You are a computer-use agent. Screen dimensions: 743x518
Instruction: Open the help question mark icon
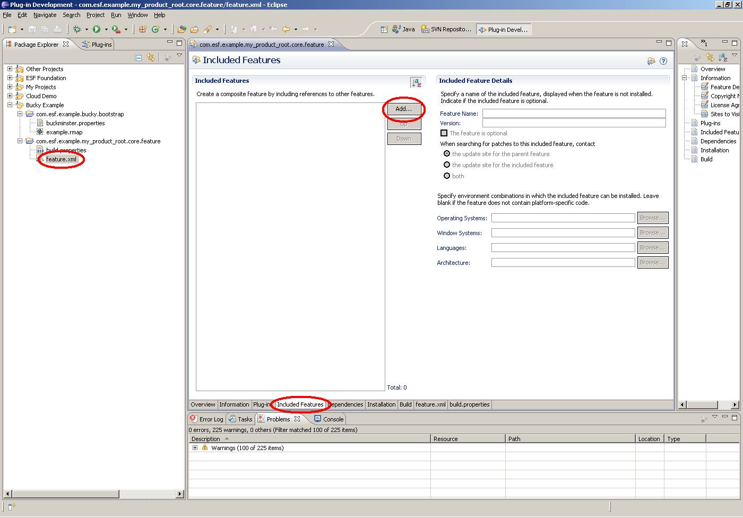pyautogui.click(x=663, y=61)
